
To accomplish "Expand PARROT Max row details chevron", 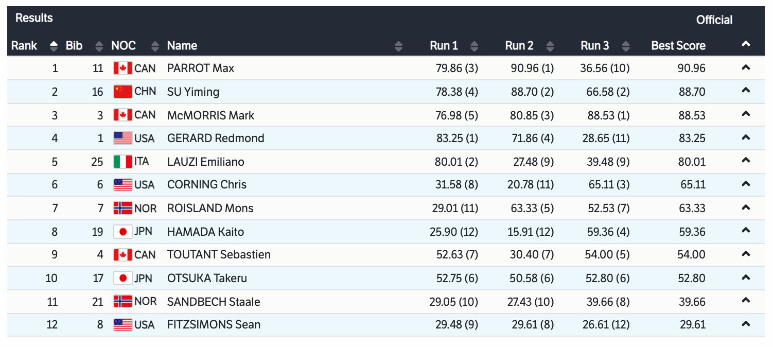I will point(746,68).
